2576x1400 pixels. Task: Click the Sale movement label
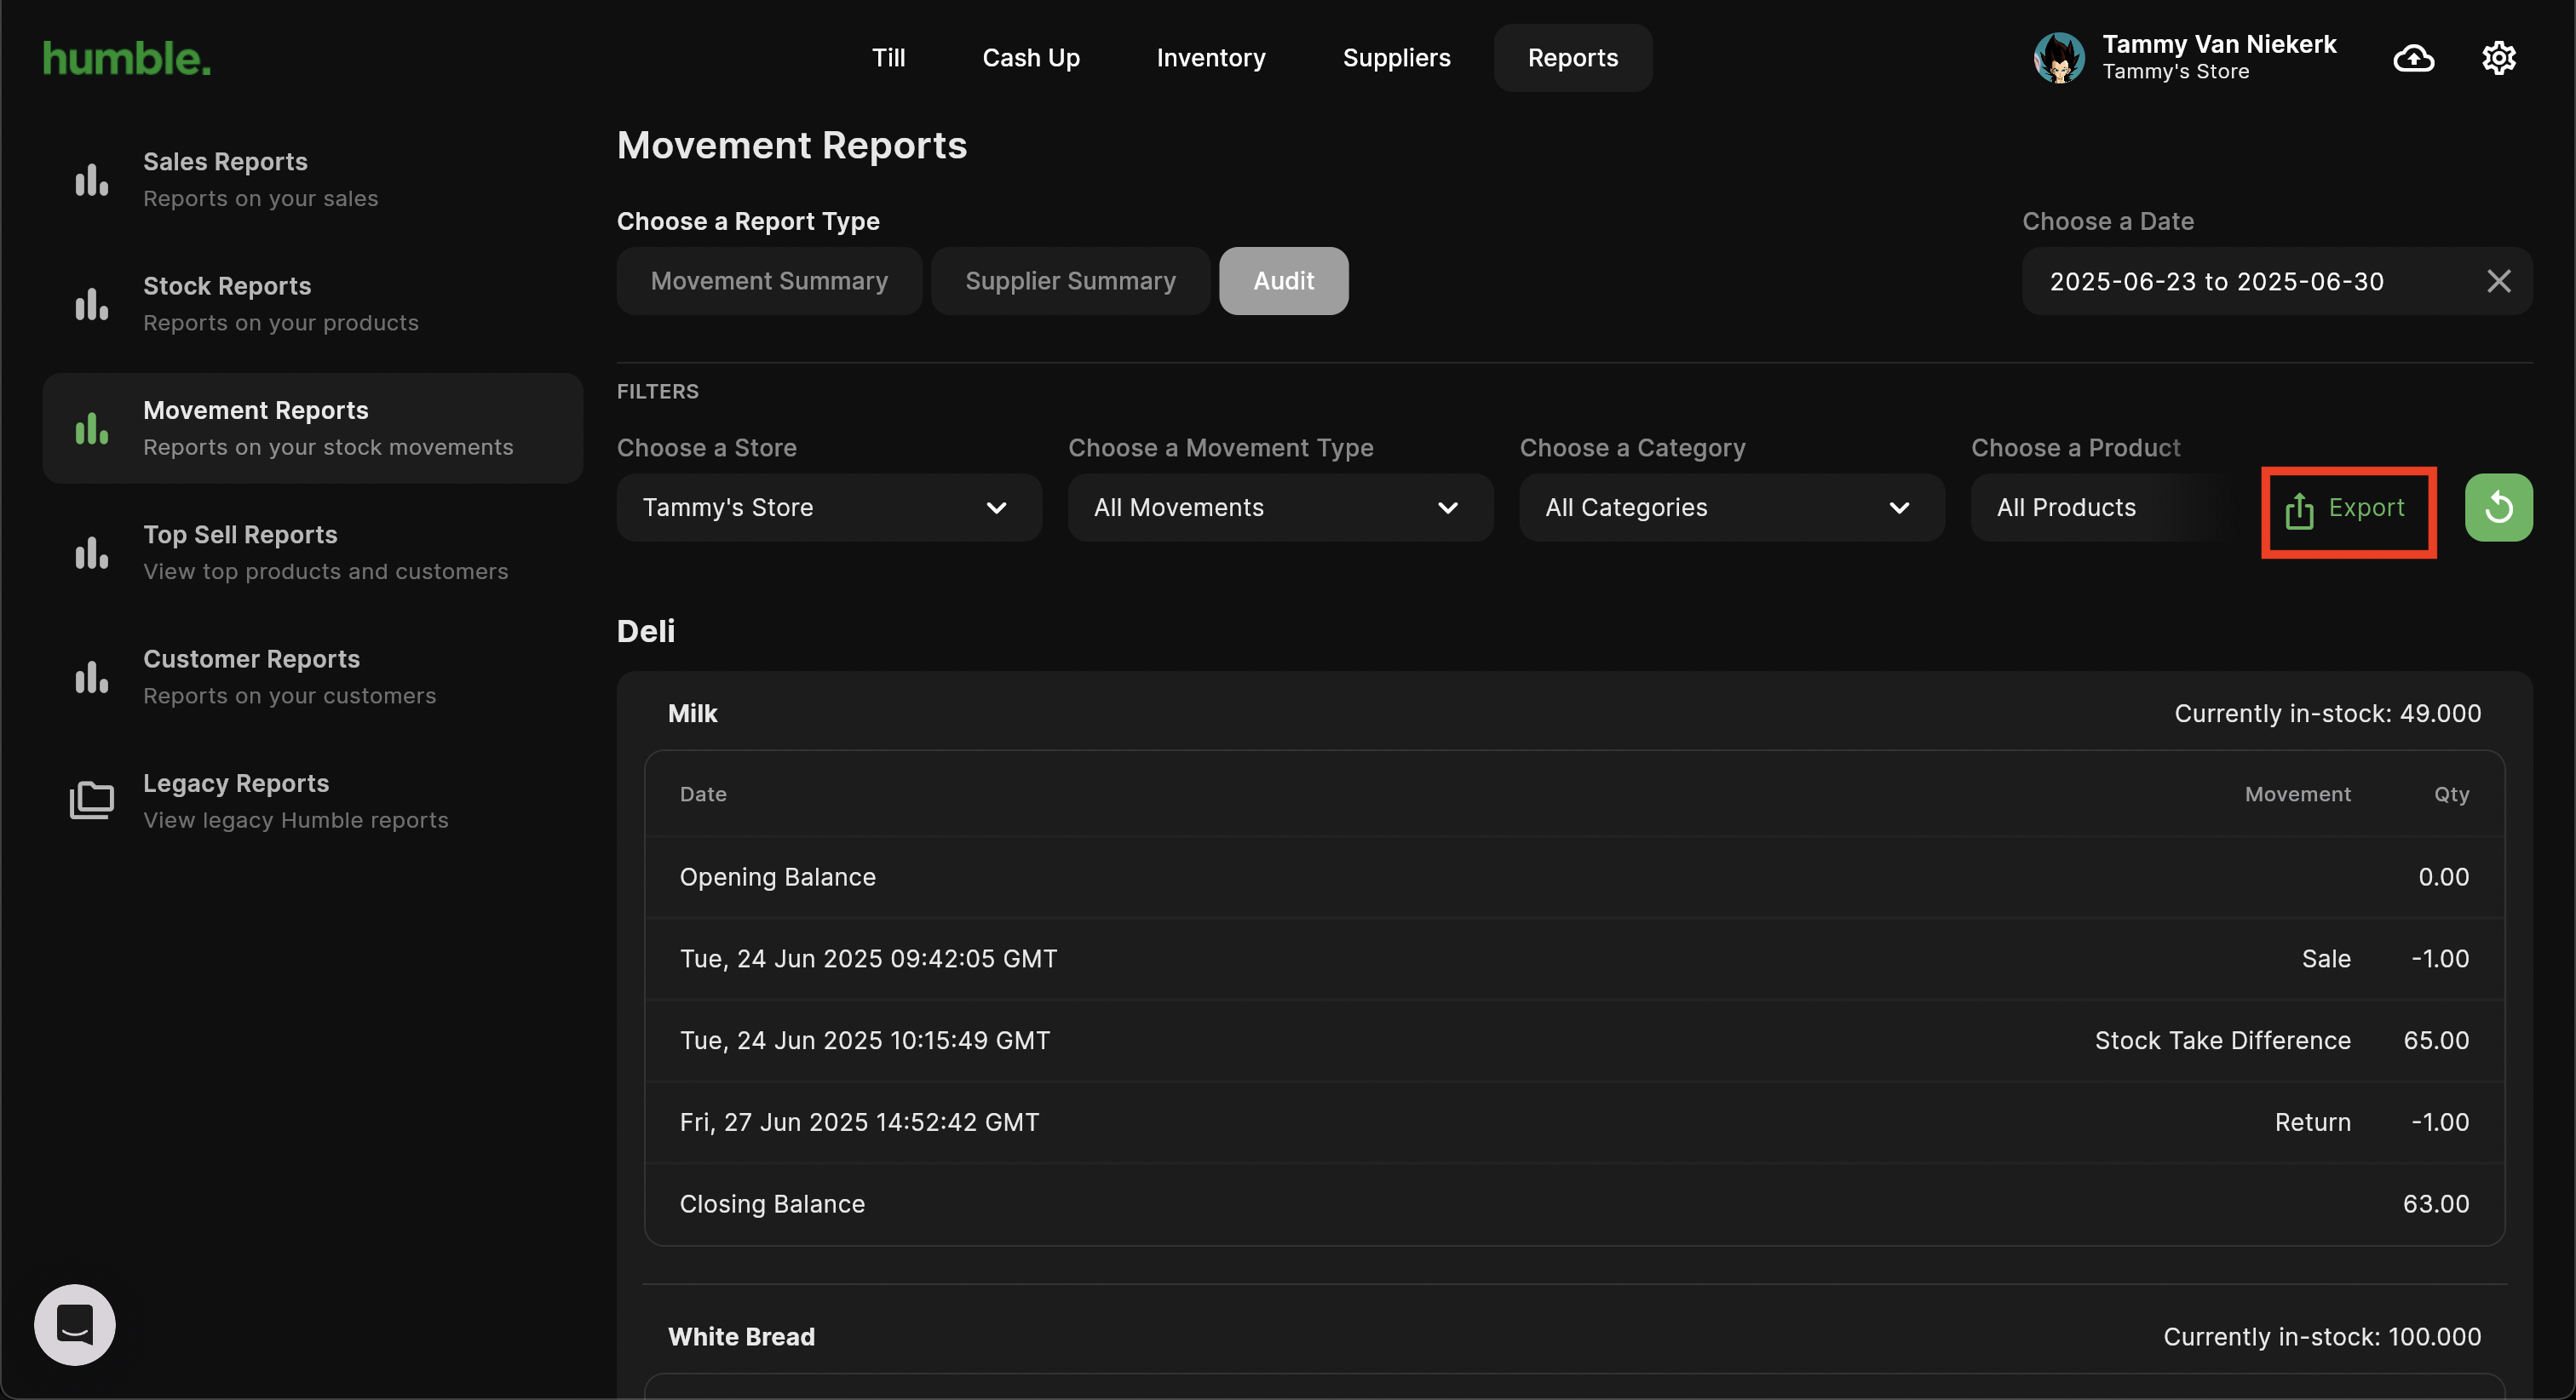2326,959
